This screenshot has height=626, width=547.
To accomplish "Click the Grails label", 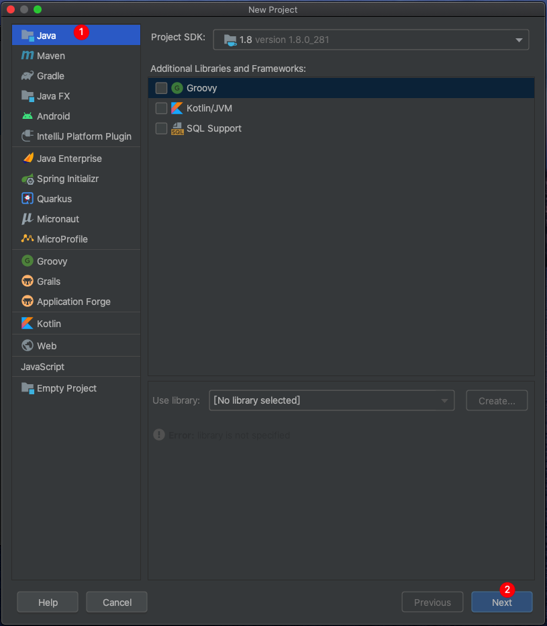I will [49, 281].
